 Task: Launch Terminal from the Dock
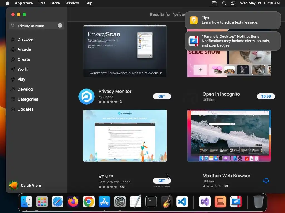(151, 202)
